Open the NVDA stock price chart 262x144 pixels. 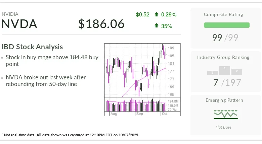pos(136,70)
